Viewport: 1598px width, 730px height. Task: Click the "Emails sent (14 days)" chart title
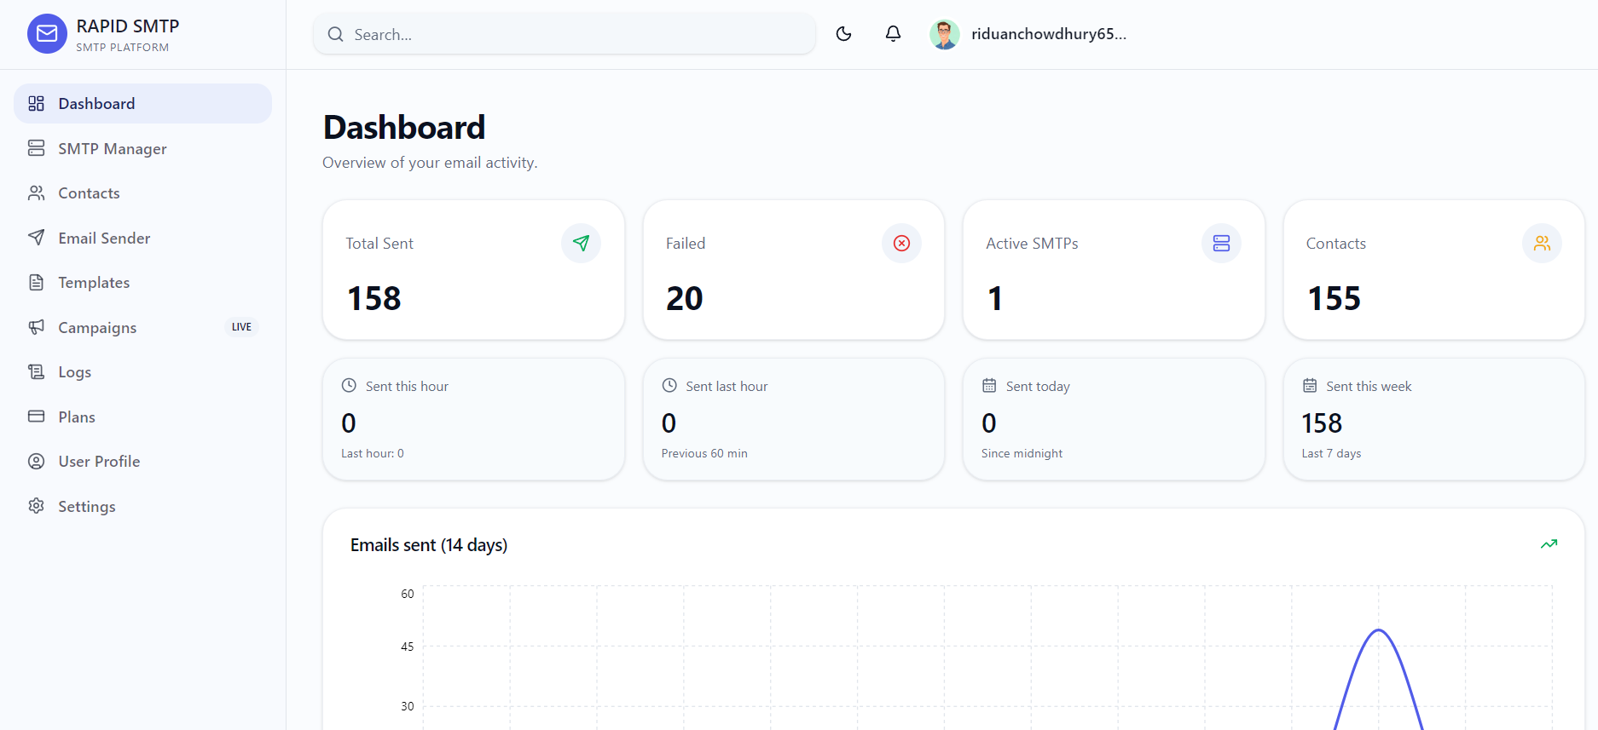pyautogui.click(x=429, y=545)
